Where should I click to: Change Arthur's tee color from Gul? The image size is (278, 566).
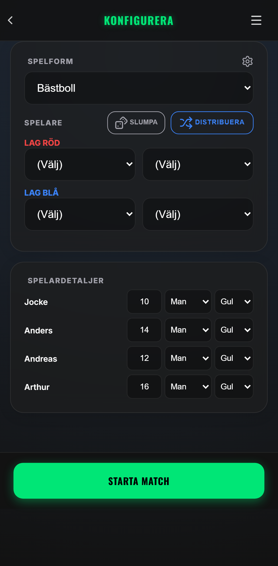(234, 387)
